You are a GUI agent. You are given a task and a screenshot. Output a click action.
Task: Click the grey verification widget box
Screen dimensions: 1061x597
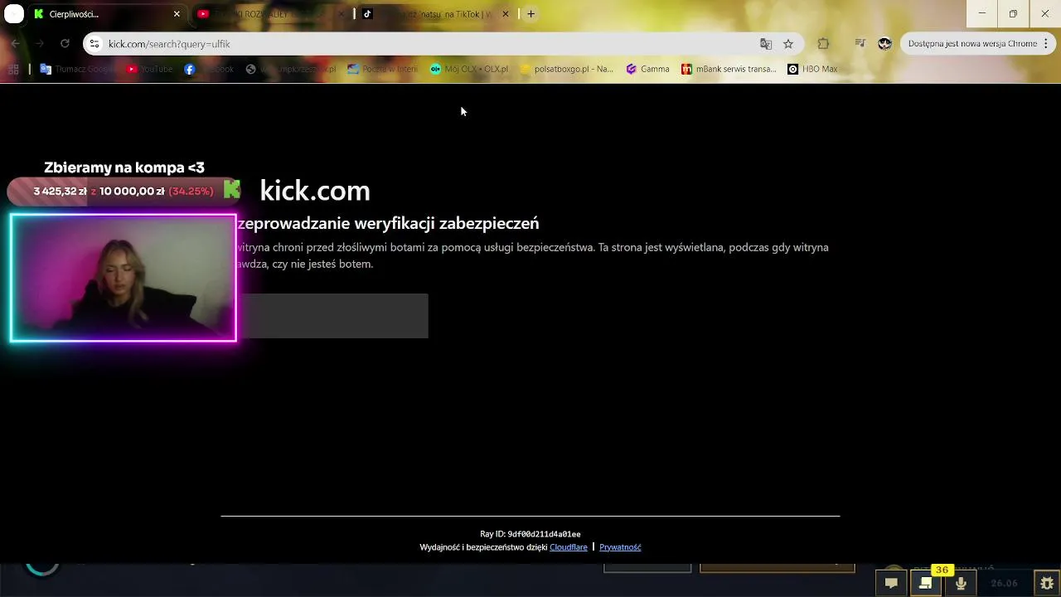tap(332, 316)
